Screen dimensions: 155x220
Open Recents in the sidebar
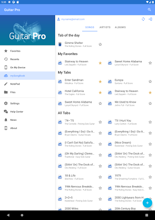tap(28, 59)
